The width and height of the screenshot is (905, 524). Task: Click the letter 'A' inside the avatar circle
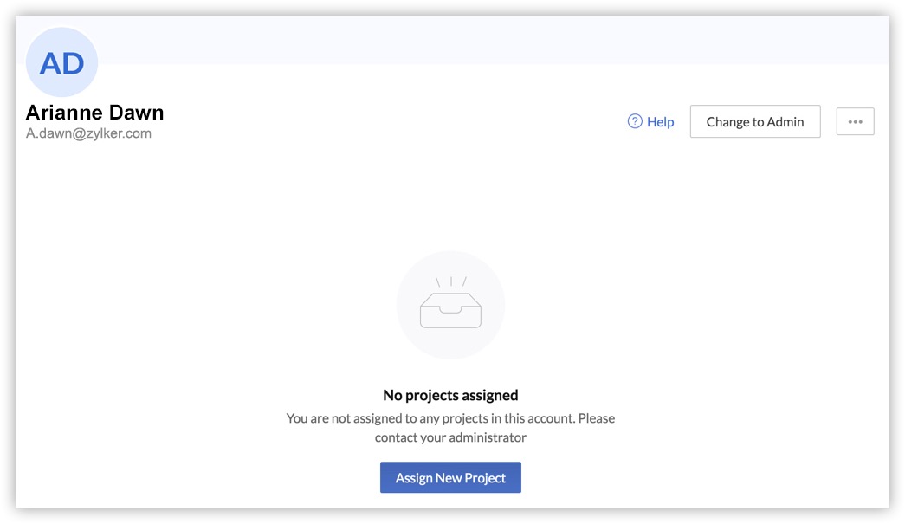coord(50,63)
